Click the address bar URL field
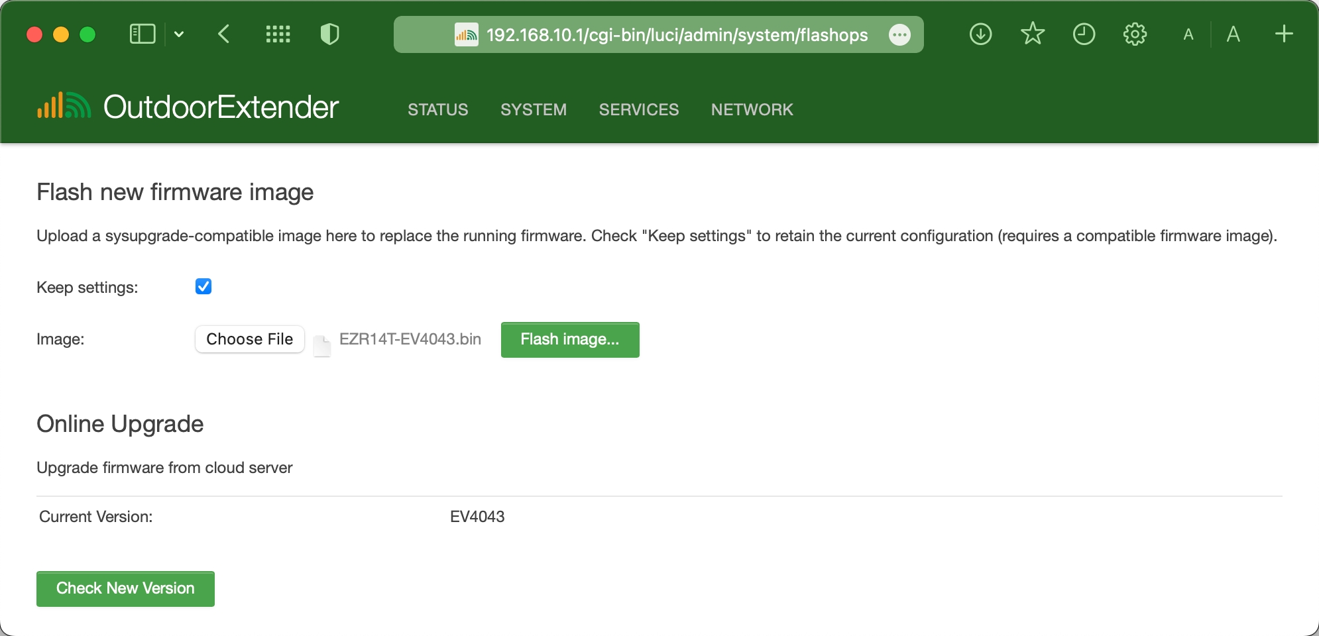The width and height of the screenshot is (1319, 636). click(676, 34)
